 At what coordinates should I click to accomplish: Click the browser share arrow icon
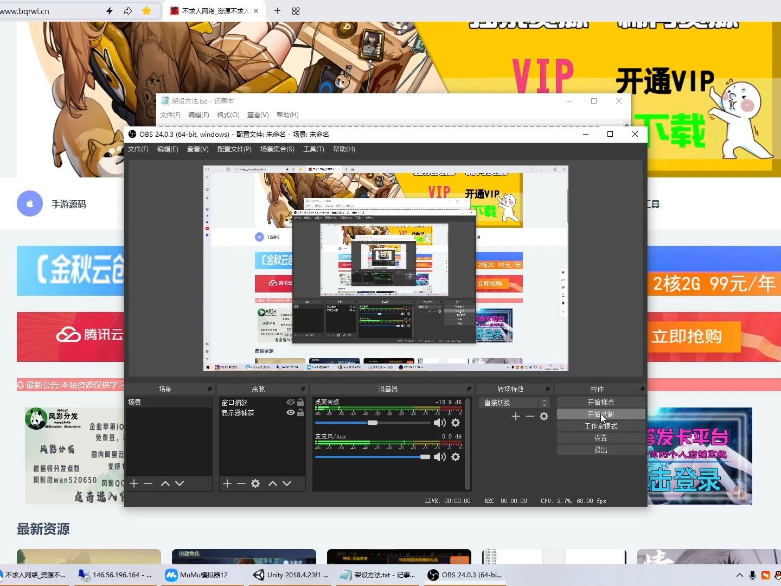click(x=128, y=11)
